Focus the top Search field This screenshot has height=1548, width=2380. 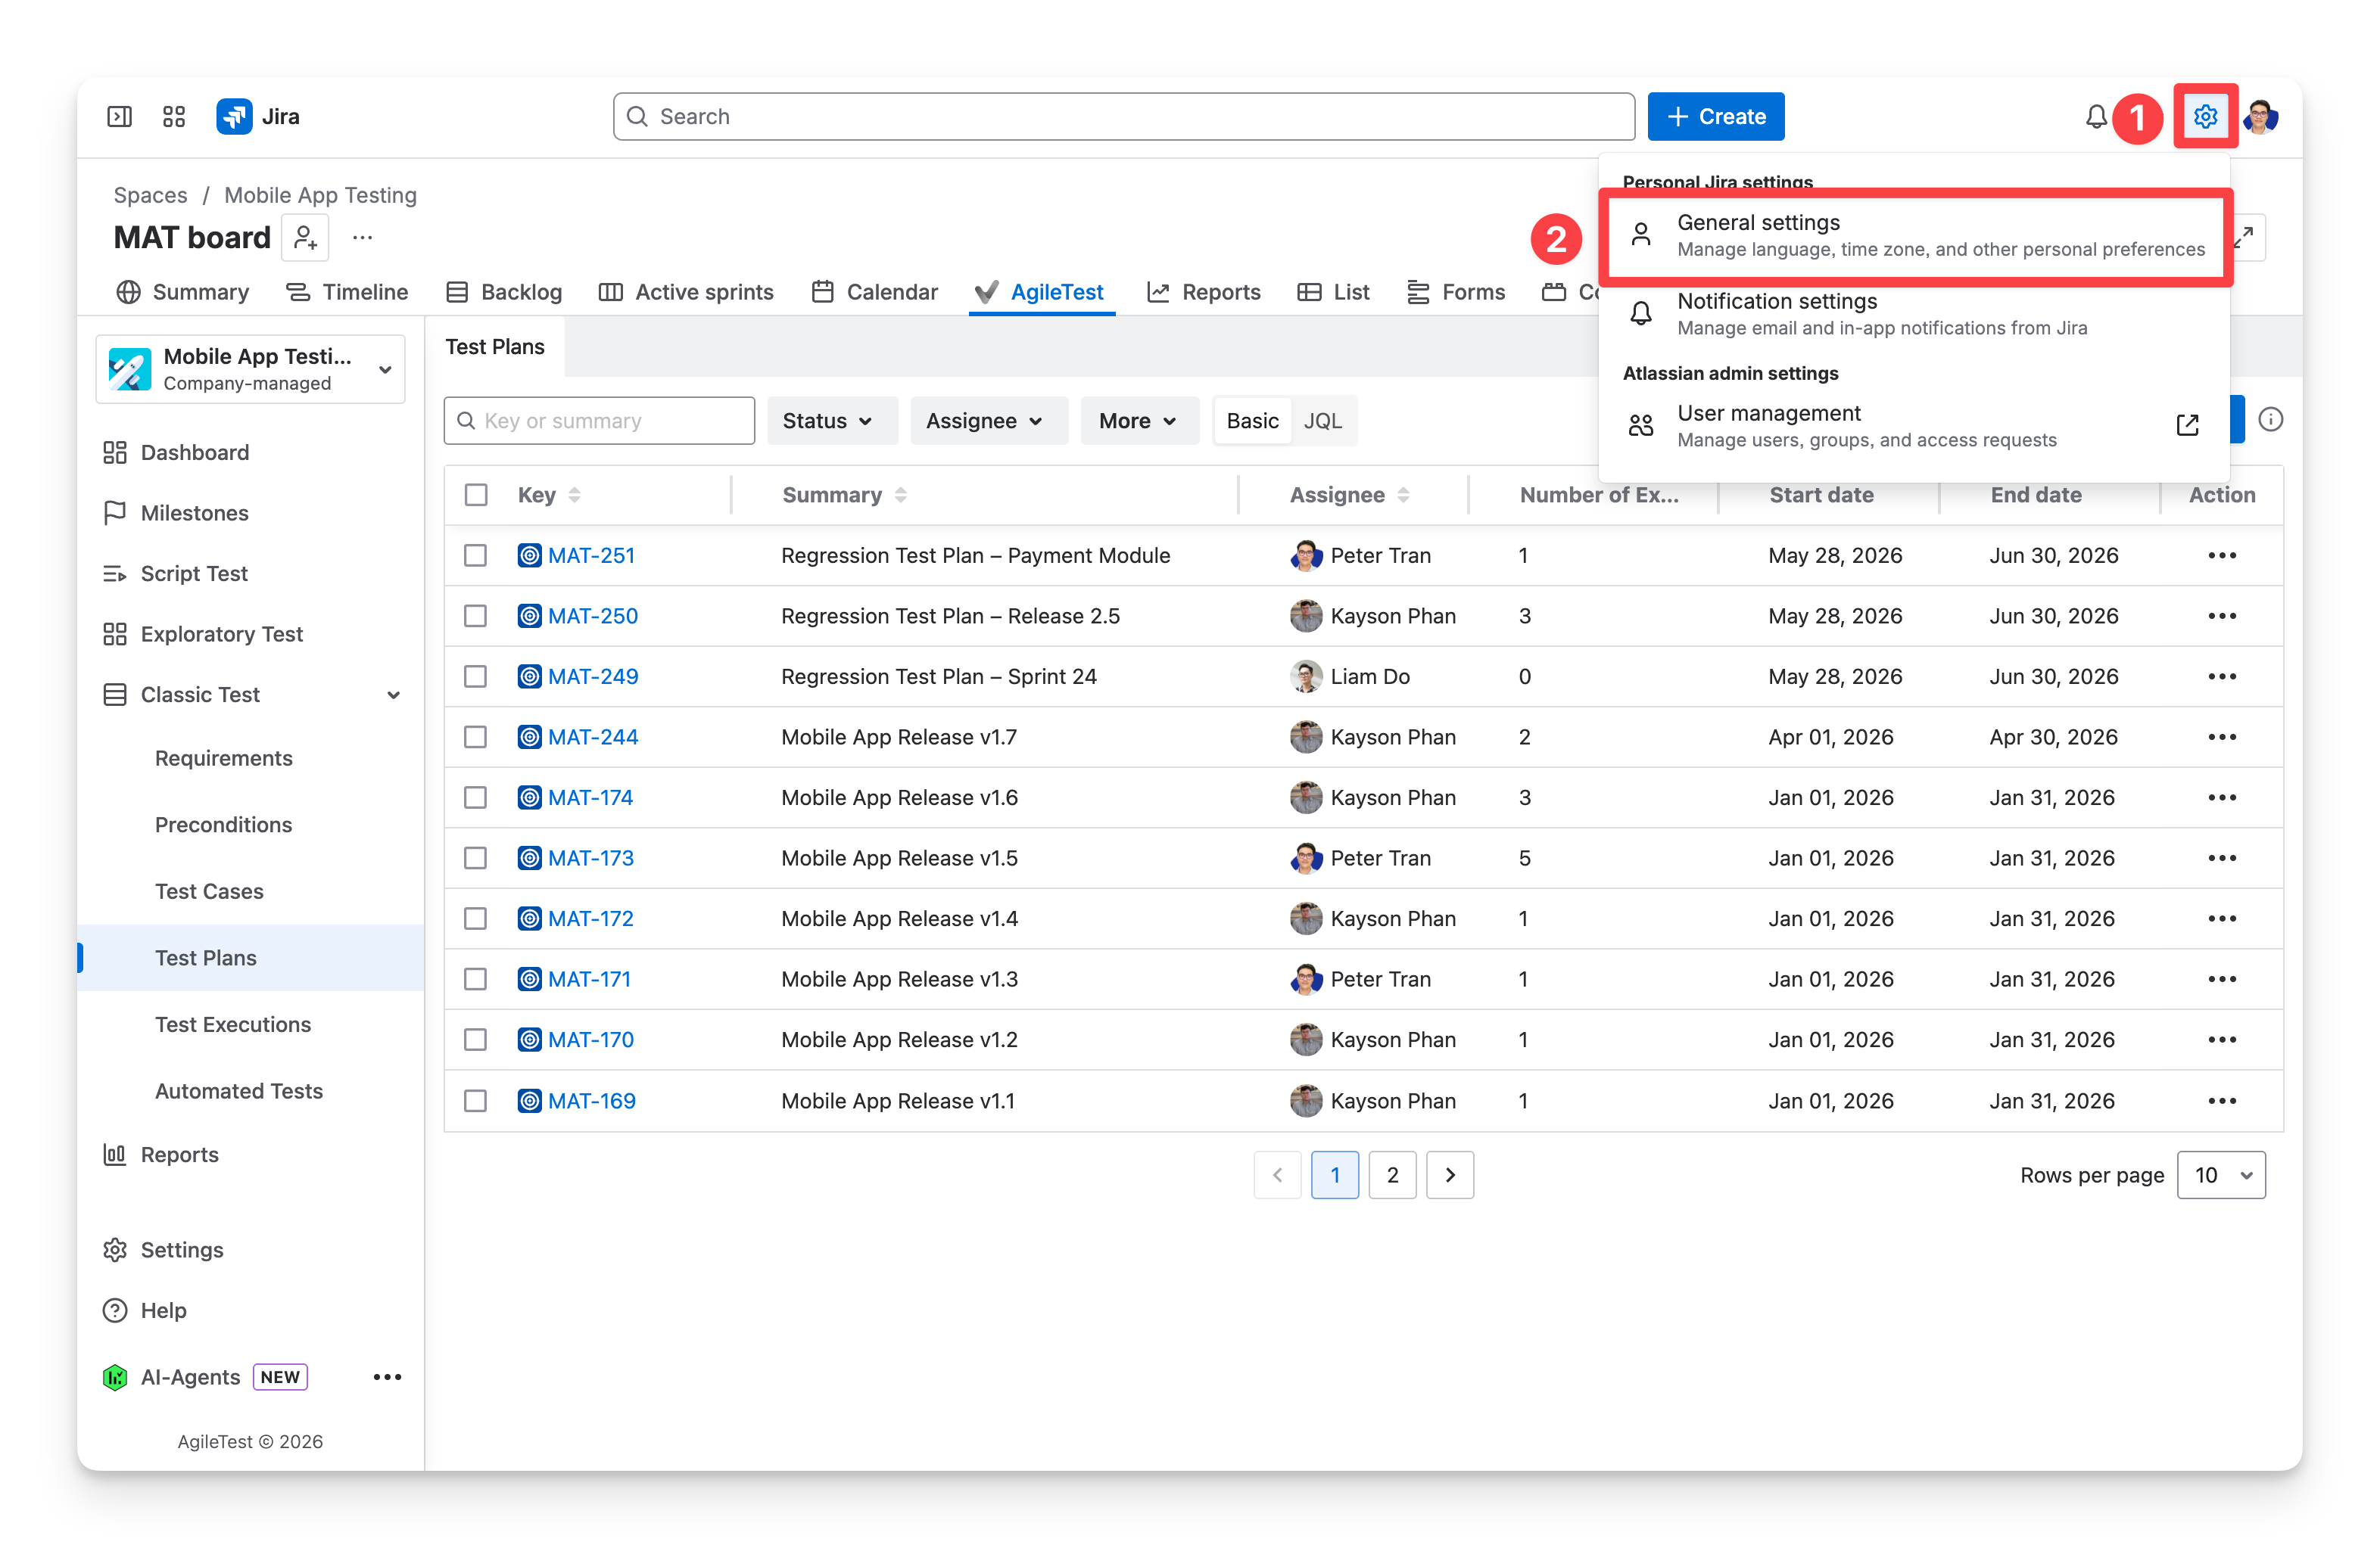(x=1124, y=117)
